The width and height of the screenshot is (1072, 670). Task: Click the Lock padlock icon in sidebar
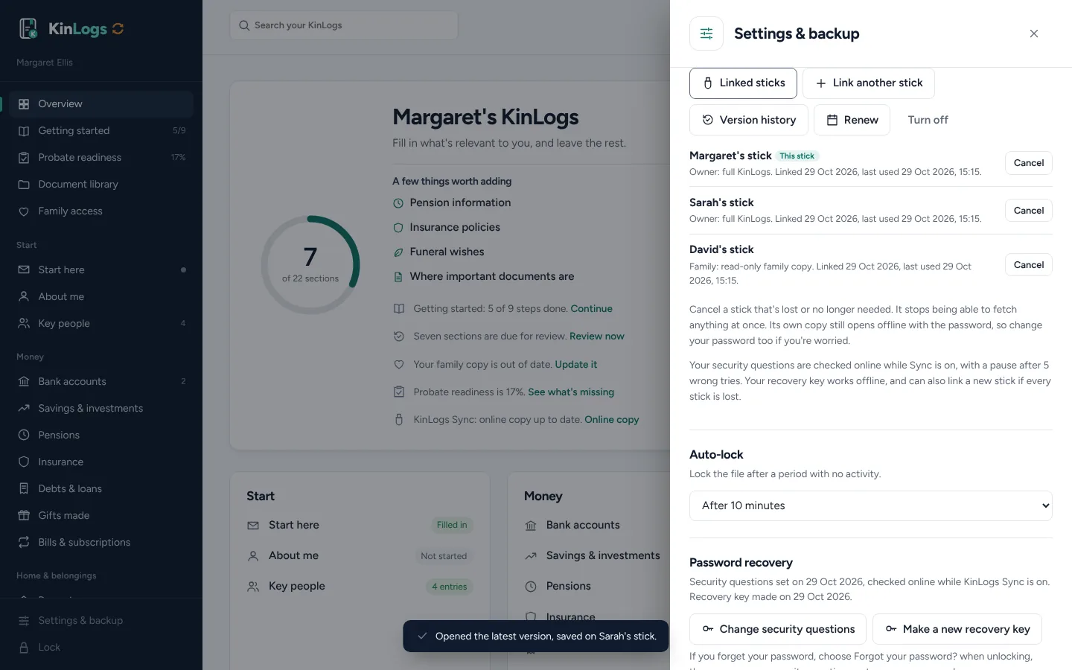click(24, 648)
